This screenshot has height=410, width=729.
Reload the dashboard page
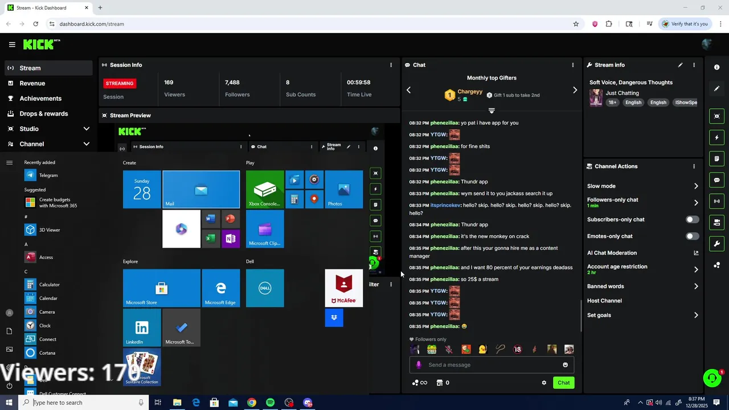(x=35, y=24)
